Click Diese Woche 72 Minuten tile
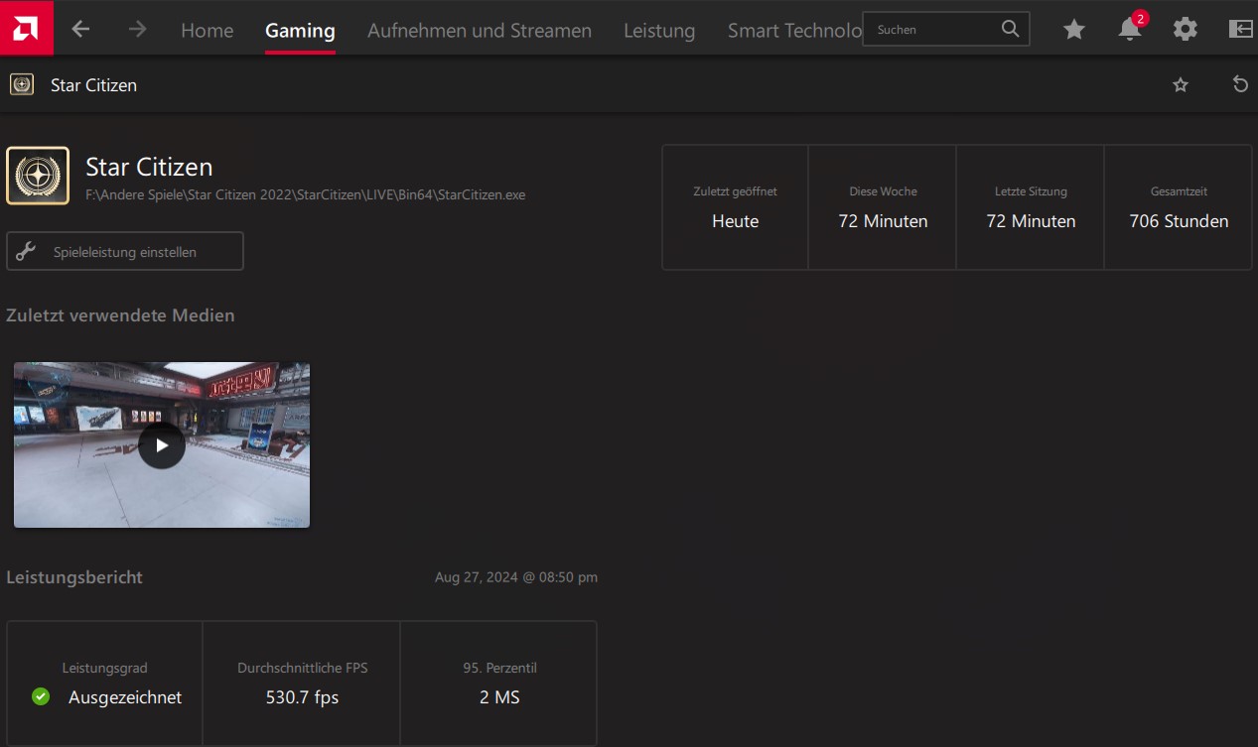 pyautogui.click(x=883, y=207)
